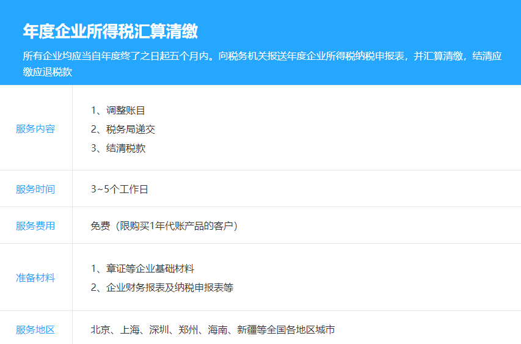The height and width of the screenshot is (344, 521).
Task: Click the 1、调整账目 item
Action: click(118, 111)
